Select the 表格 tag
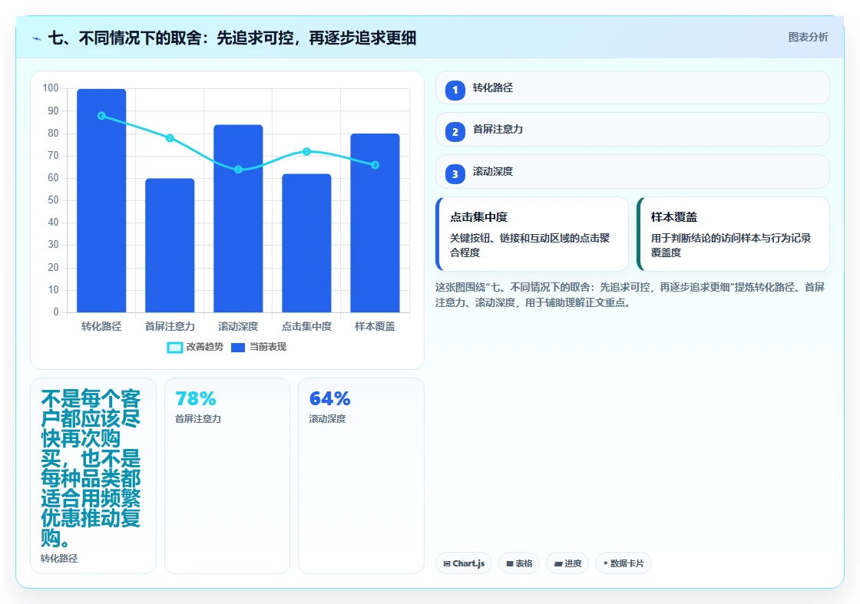860x604 pixels. [x=519, y=563]
